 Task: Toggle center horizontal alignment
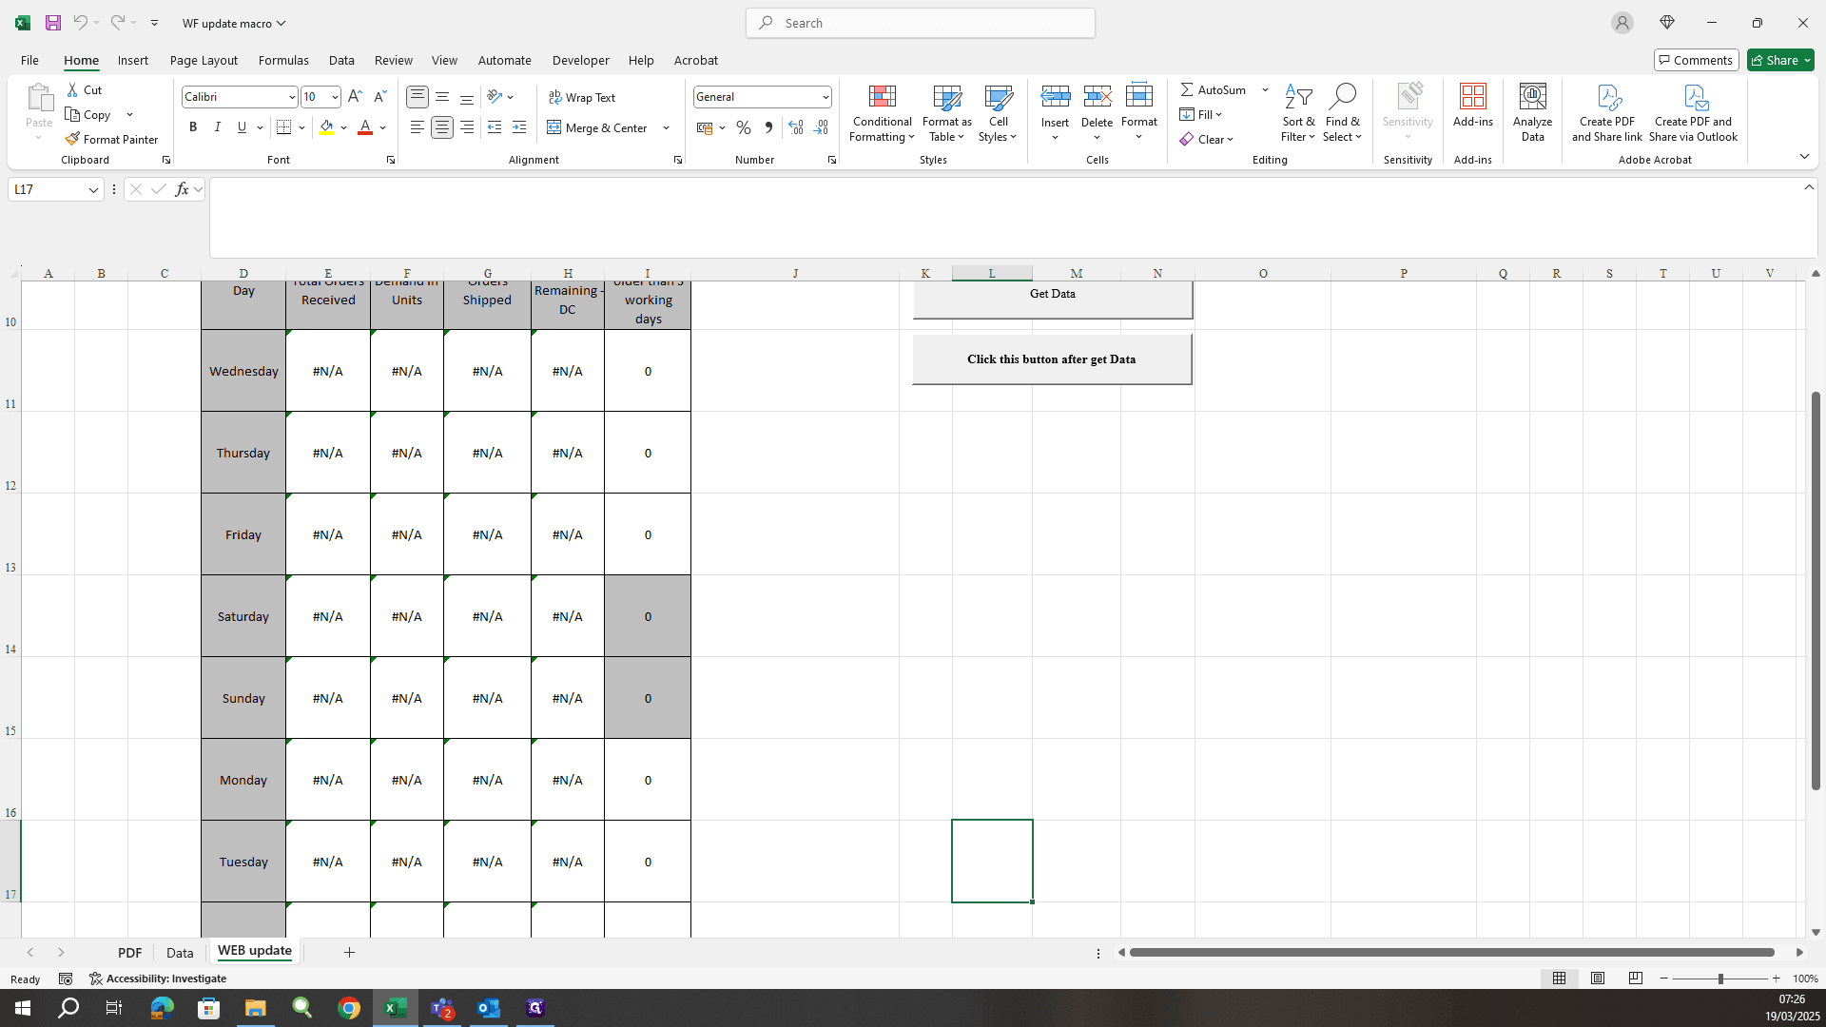coord(442,127)
